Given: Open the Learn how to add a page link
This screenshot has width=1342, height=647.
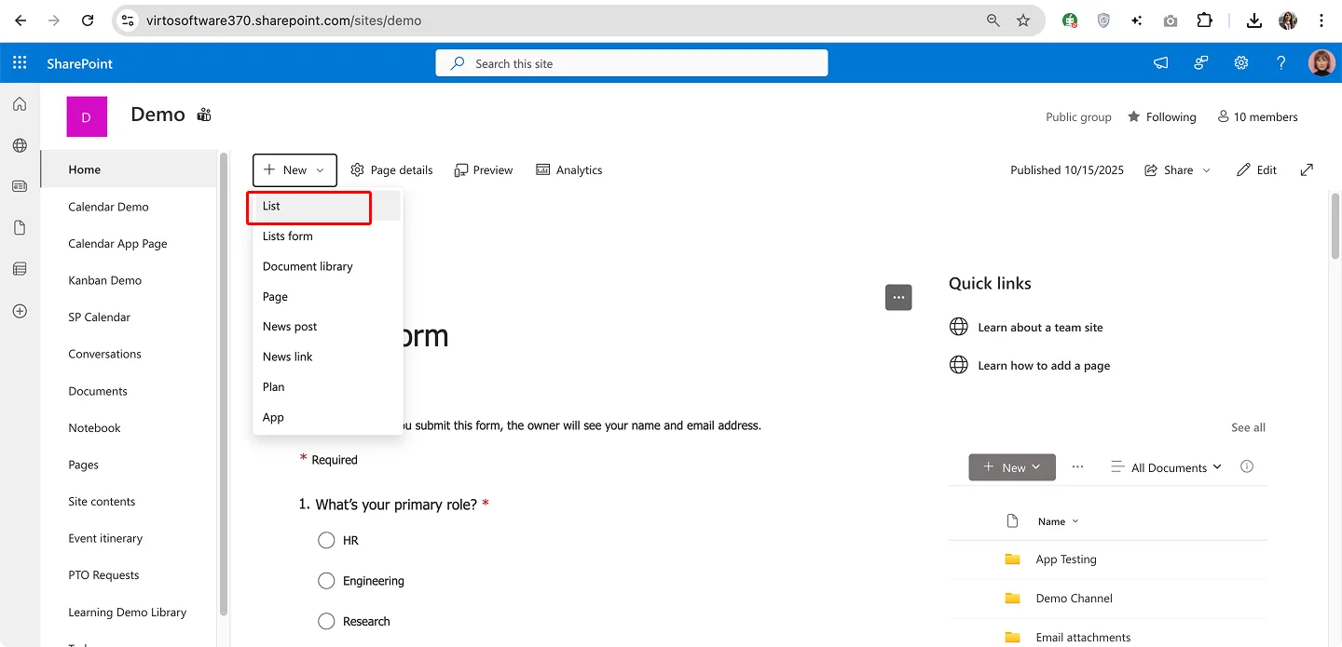Looking at the screenshot, I should [x=1044, y=365].
